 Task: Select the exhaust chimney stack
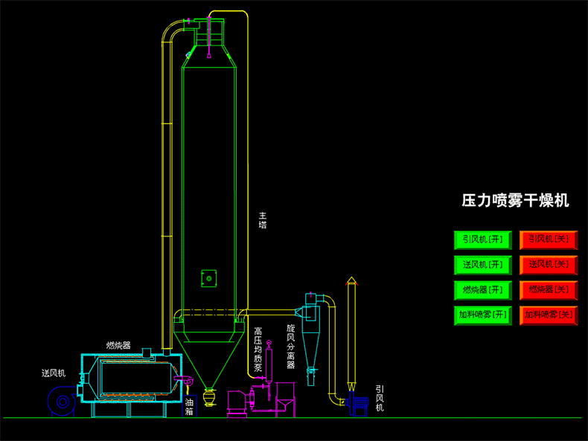tap(351, 335)
